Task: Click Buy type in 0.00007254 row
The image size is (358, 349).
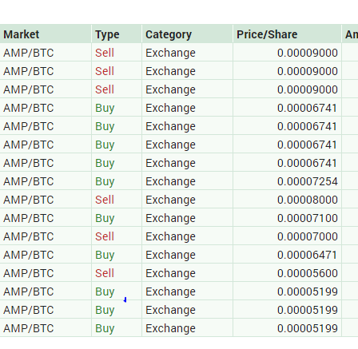Action: coord(105,181)
